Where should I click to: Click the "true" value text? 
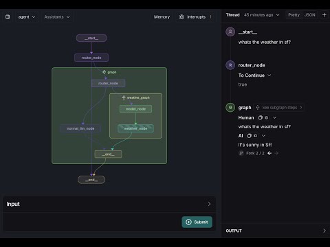[x=243, y=84]
